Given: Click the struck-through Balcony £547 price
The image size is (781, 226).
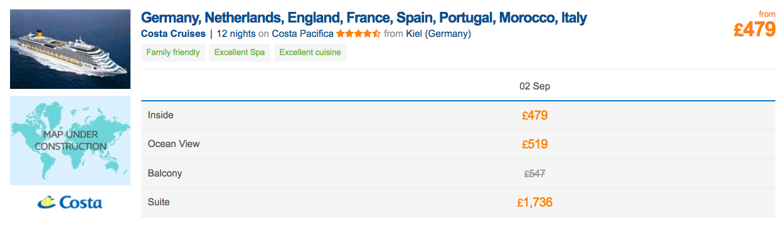Looking at the screenshot, I should click(534, 173).
